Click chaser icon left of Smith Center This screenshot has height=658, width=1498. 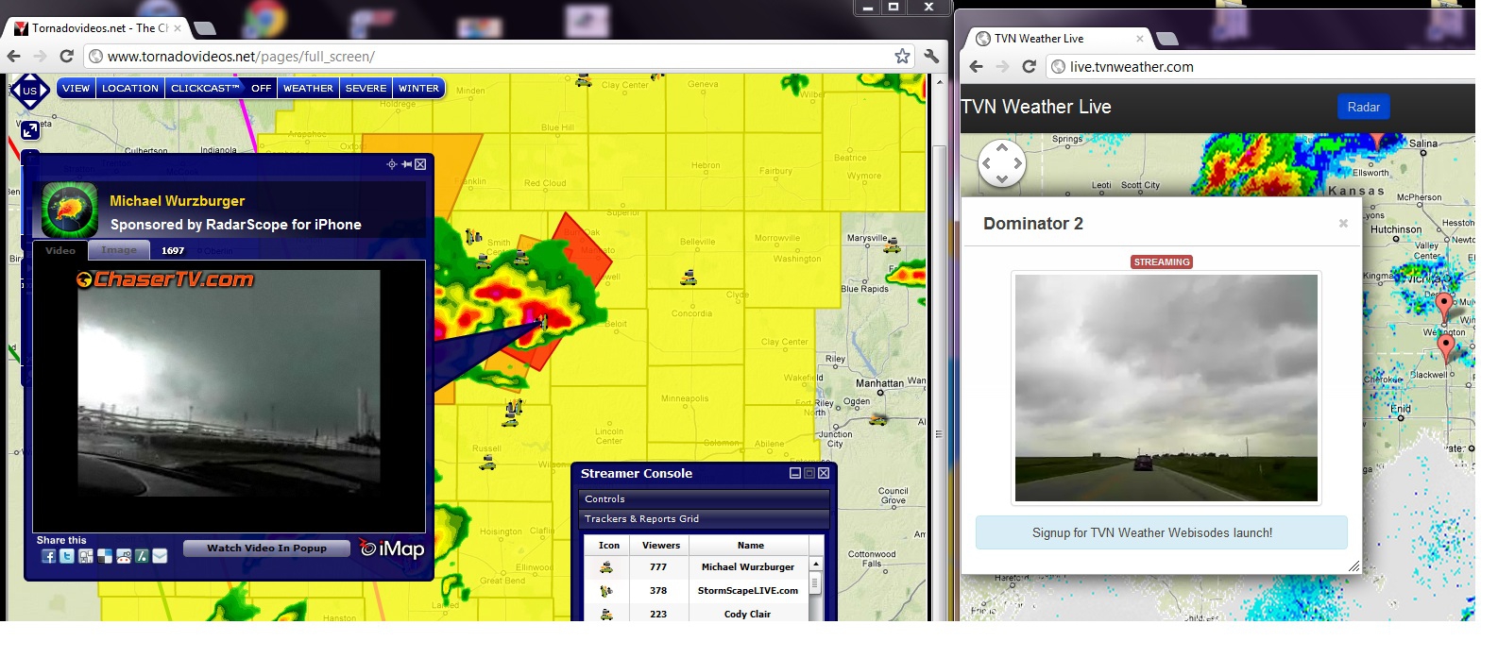coord(473,236)
